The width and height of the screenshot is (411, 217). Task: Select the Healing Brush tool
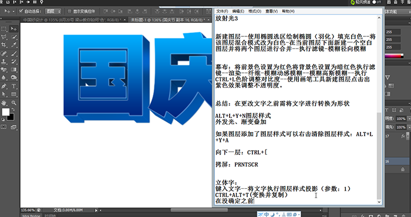[x=4, y=53]
